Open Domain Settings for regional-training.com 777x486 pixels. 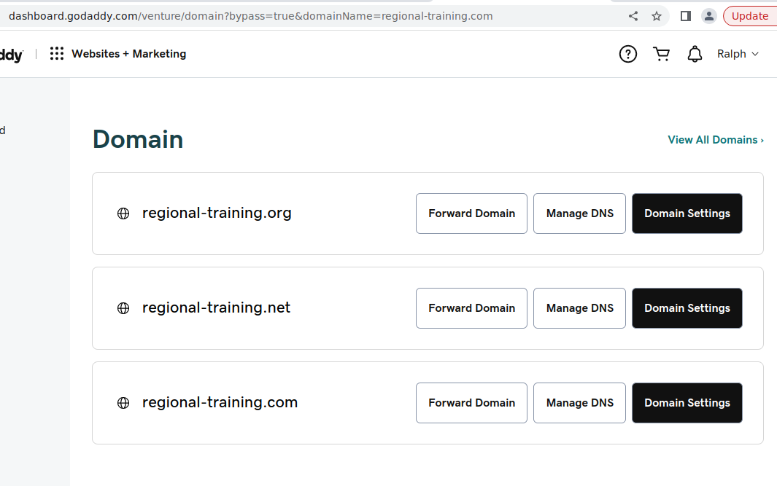coord(687,403)
